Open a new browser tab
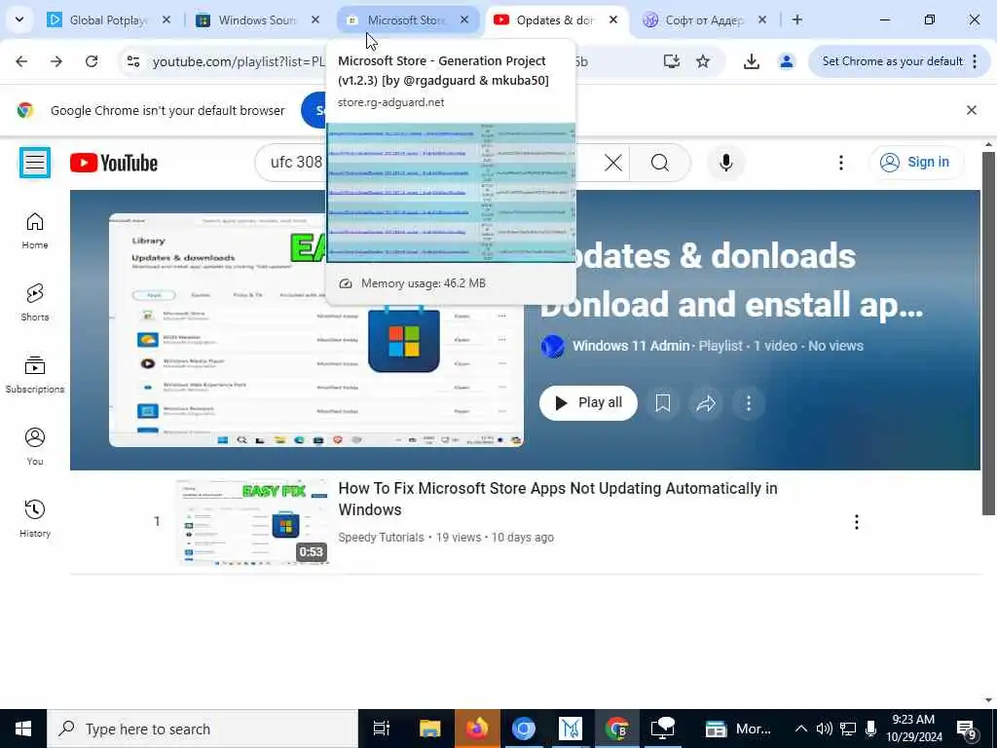Screen dimensions: 997x748 coord(796,20)
